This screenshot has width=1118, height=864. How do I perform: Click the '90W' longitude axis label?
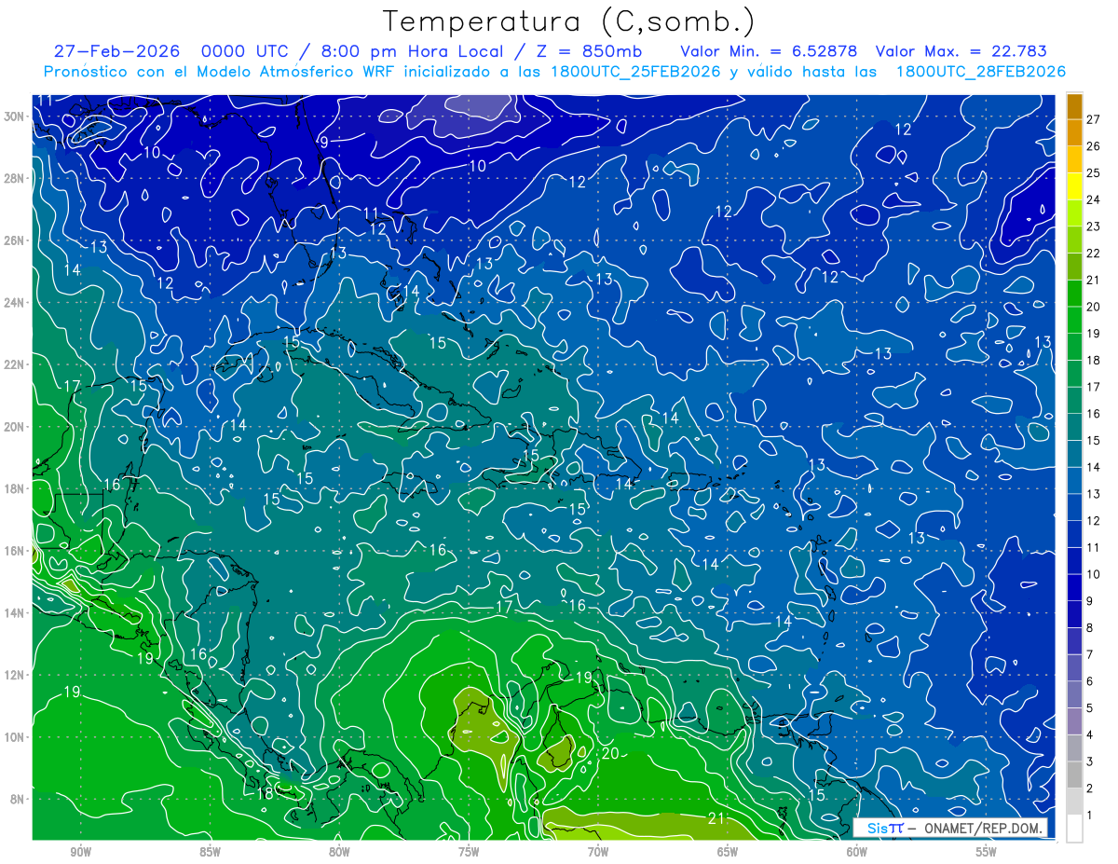pos(80,852)
